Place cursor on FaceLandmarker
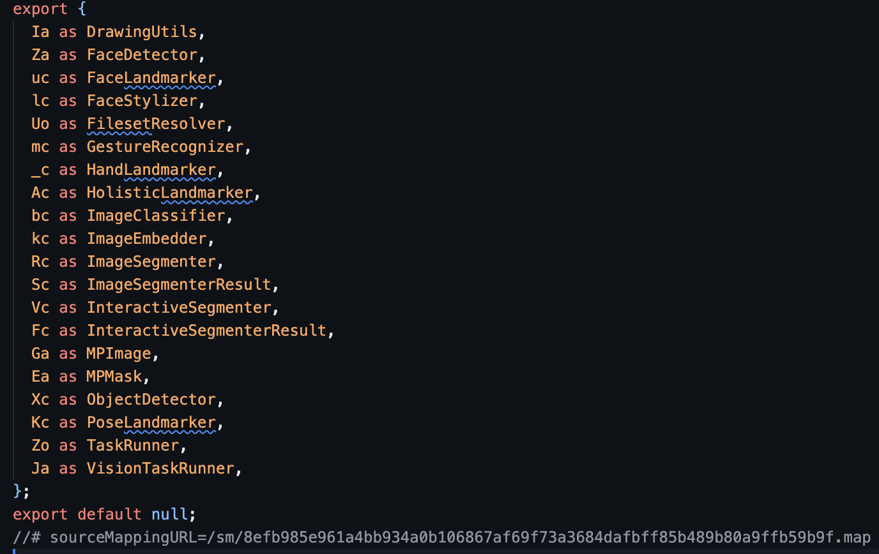 (151, 78)
